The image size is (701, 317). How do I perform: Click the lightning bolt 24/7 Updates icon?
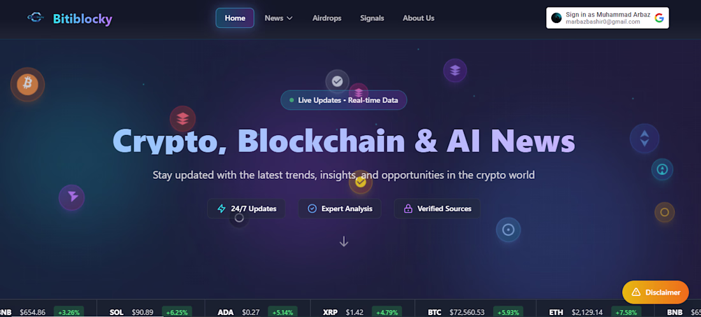tap(221, 209)
